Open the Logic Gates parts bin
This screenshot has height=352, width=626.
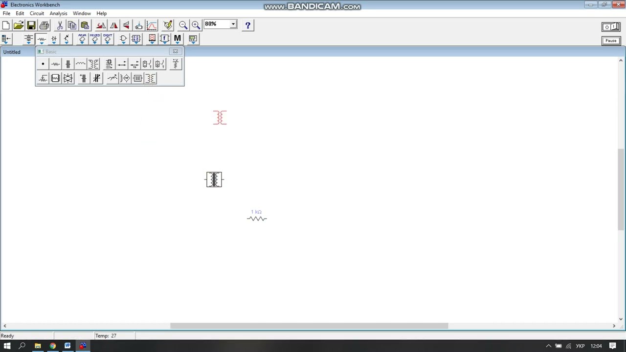(123, 39)
